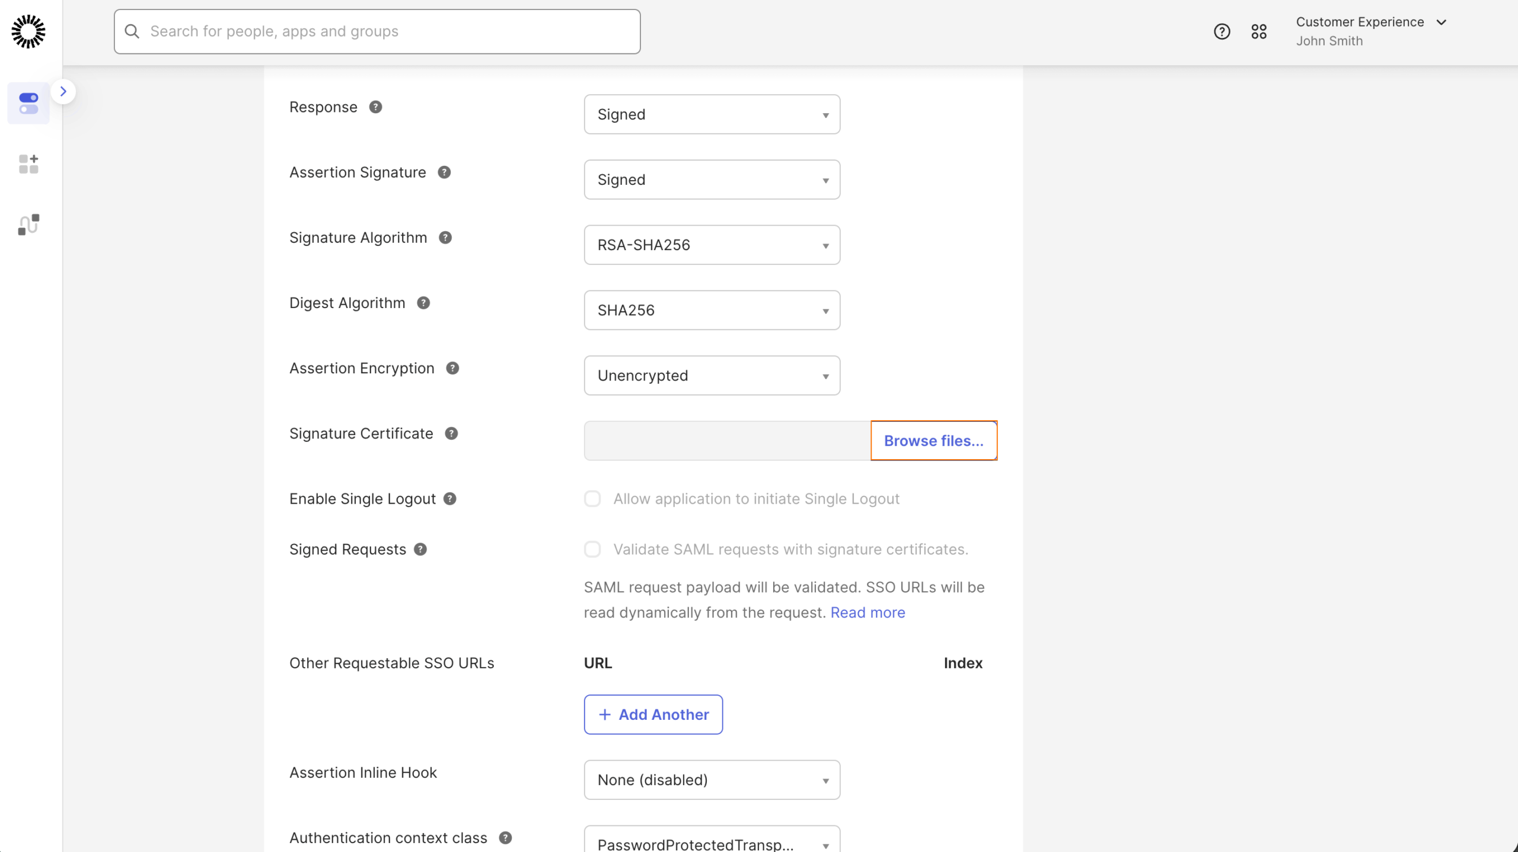This screenshot has width=1518, height=852.
Task: Open the apps grid icon in header
Action: (x=1259, y=31)
